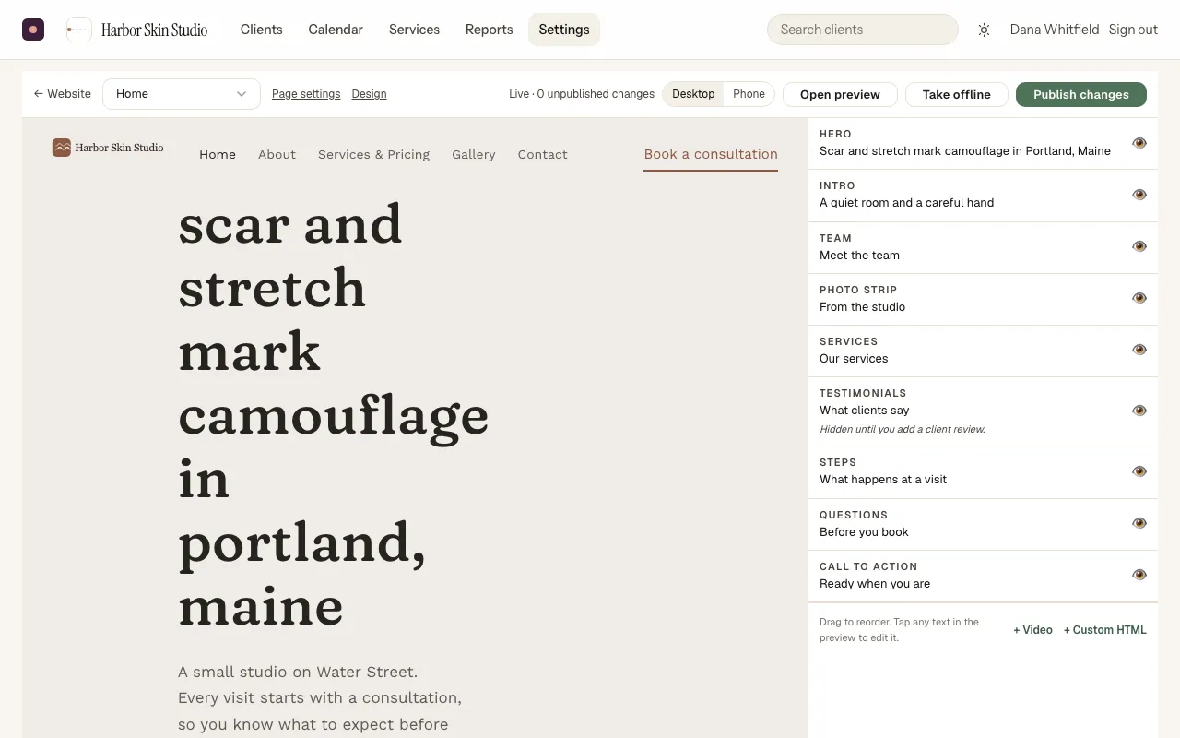Toggle the light/dark theme sun icon
1180x738 pixels.
[x=984, y=30]
